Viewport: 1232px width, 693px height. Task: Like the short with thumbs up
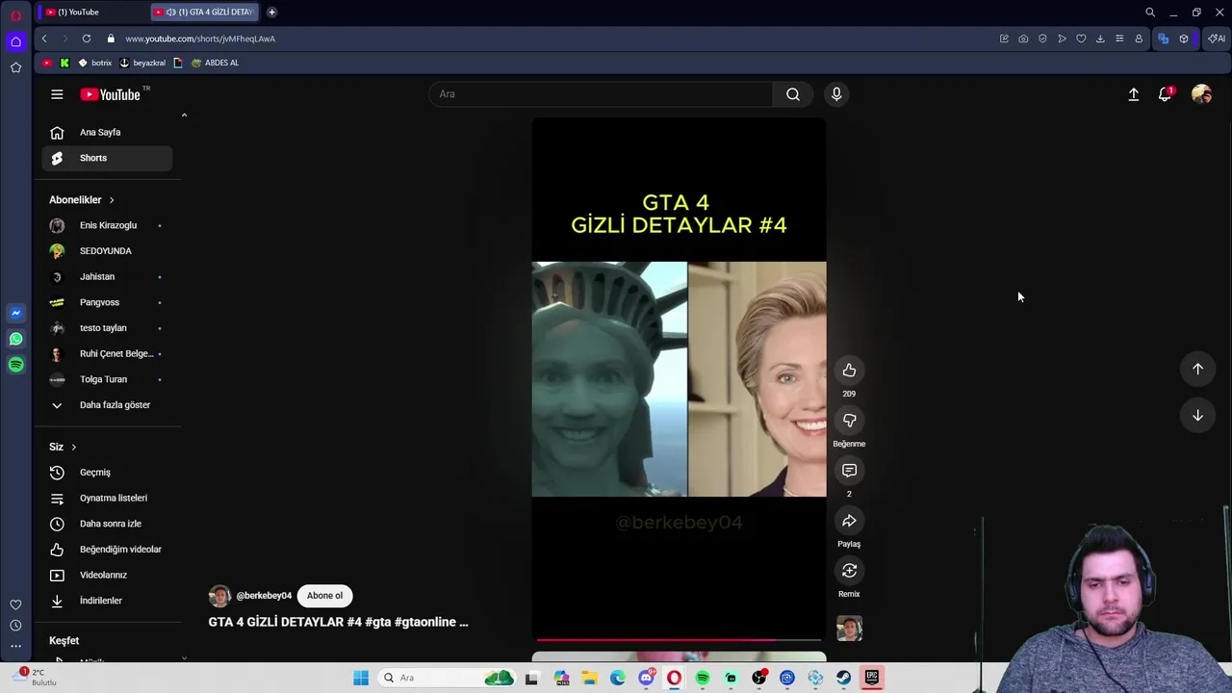[x=849, y=371]
